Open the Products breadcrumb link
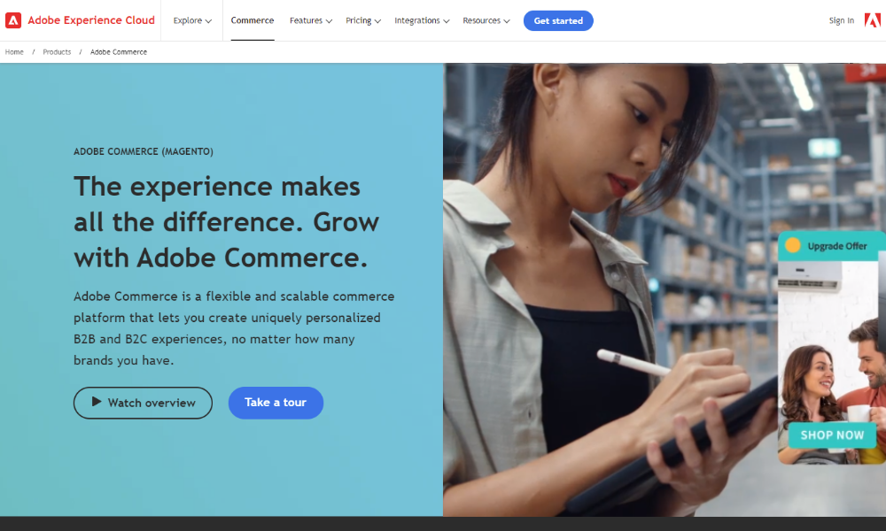The width and height of the screenshot is (886, 531). (x=57, y=52)
